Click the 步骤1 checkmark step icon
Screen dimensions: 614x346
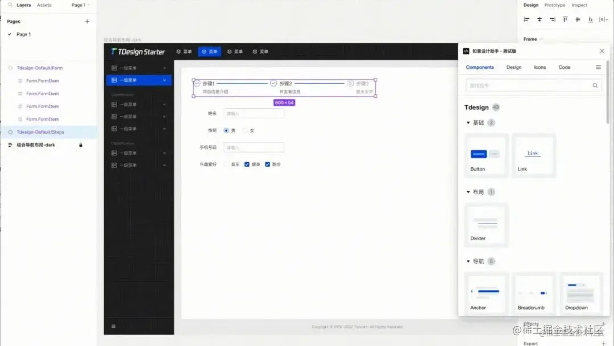pyautogui.click(x=197, y=83)
